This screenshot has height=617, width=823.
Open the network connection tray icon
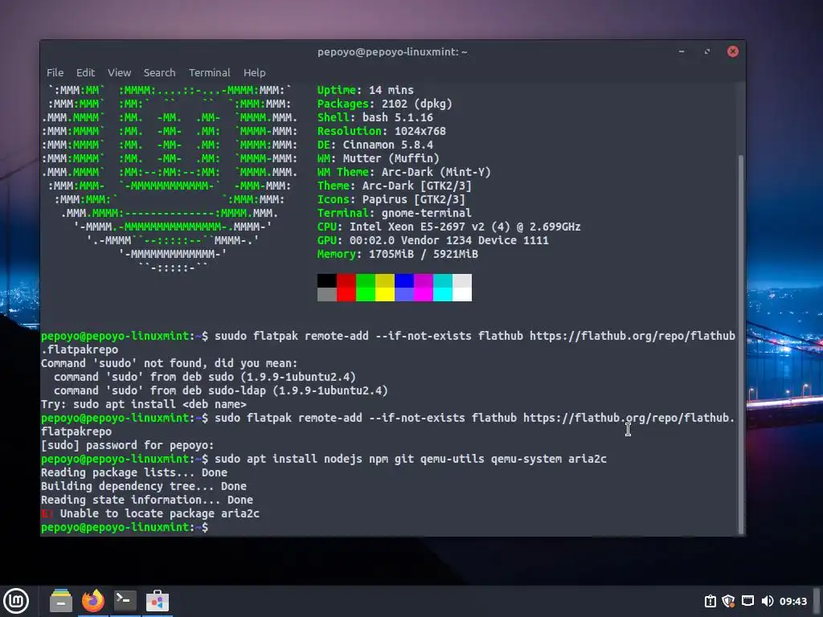(x=747, y=601)
